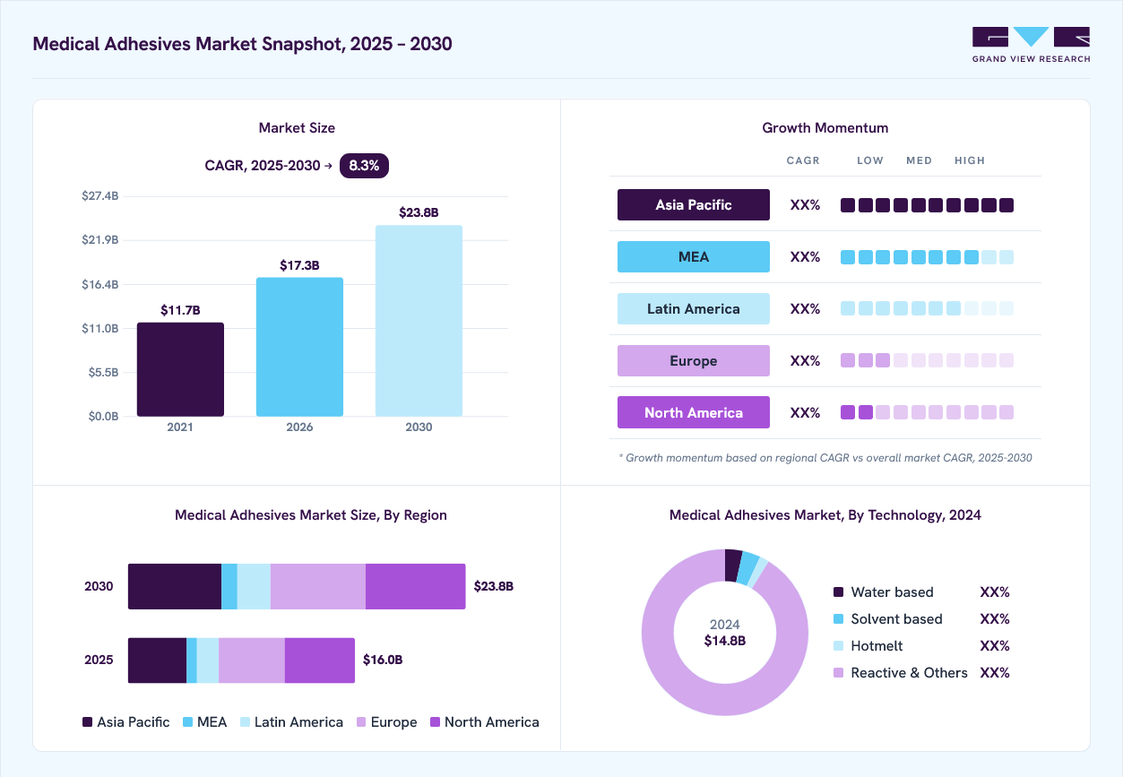The image size is (1123, 777).
Task: Click the XX% CAGR value for Asia Pacific
Action: (x=805, y=205)
